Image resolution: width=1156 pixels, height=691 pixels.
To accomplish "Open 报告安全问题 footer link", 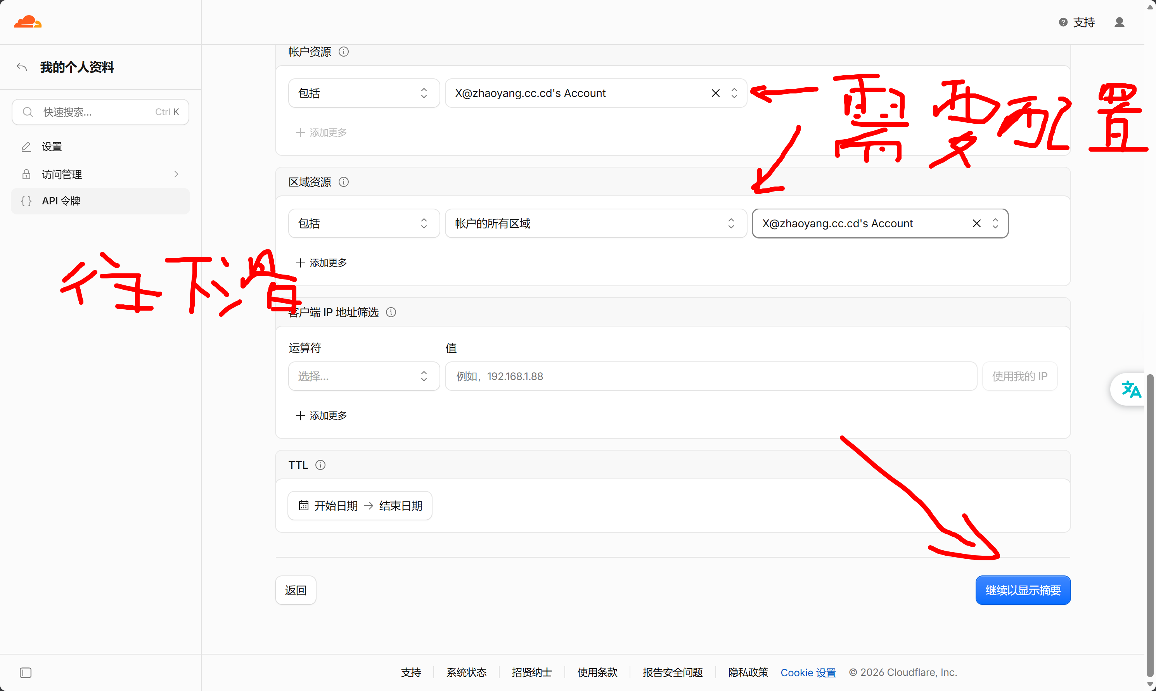I will click(673, 672).
